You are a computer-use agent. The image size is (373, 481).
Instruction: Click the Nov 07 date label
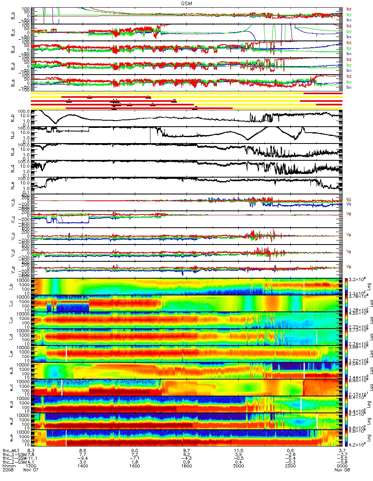(31, 470)
